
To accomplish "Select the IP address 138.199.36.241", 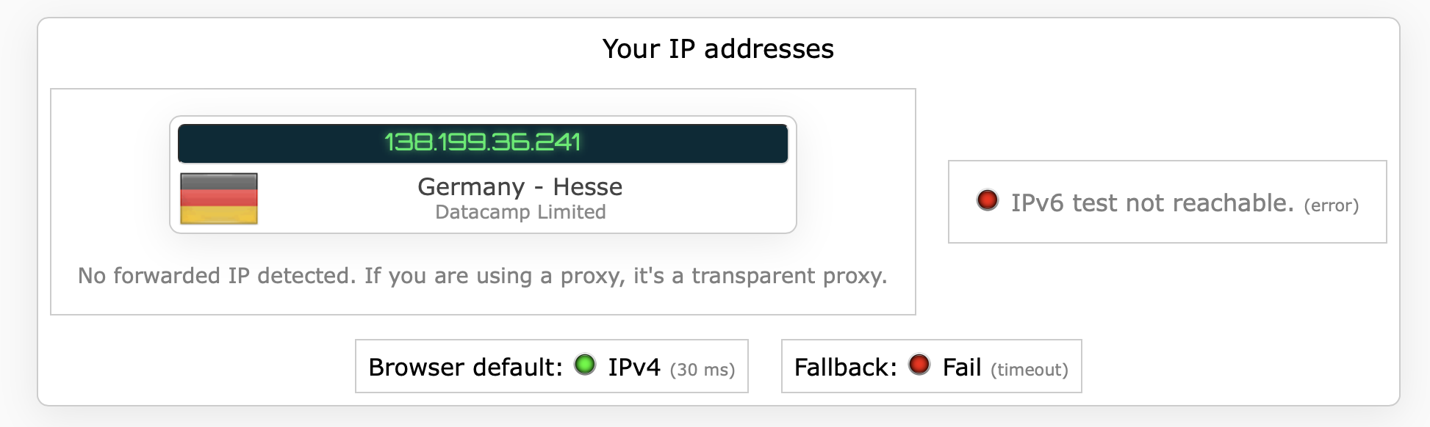I will click(483, 142).
